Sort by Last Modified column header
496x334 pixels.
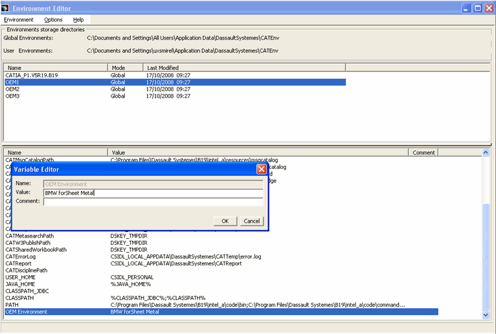point(163,67)
